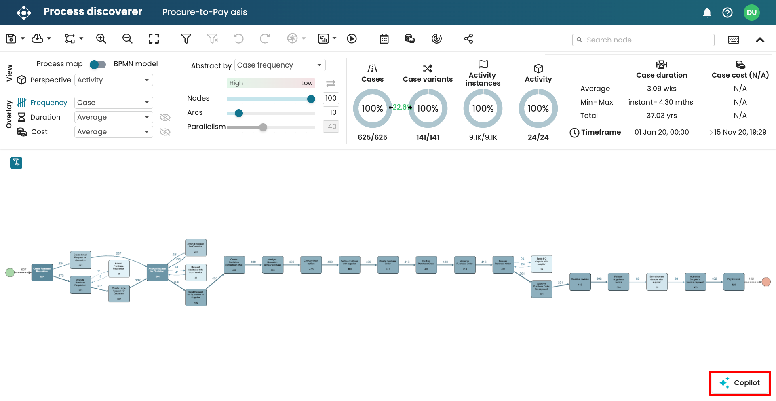This screenshot has width=776, height=401.
Task: Open the Copilot assistant
Action: [740, 383]
